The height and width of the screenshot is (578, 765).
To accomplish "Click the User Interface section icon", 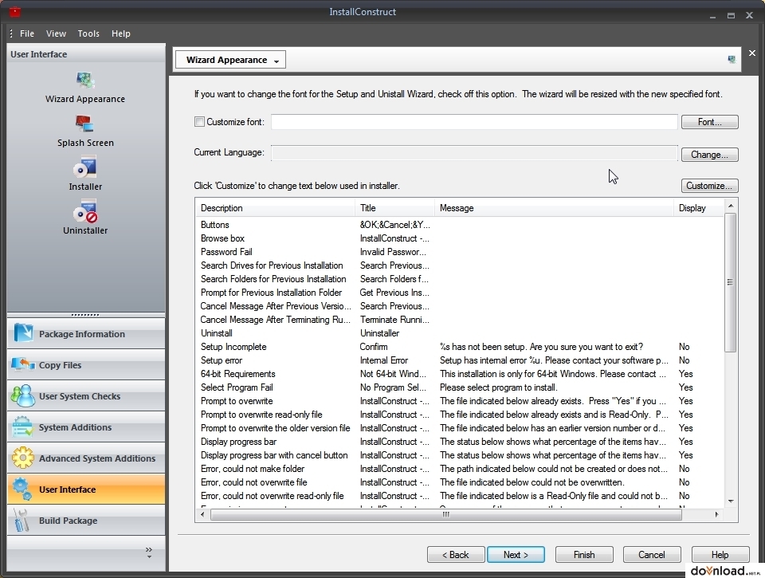I will click(x=23, y=490).
